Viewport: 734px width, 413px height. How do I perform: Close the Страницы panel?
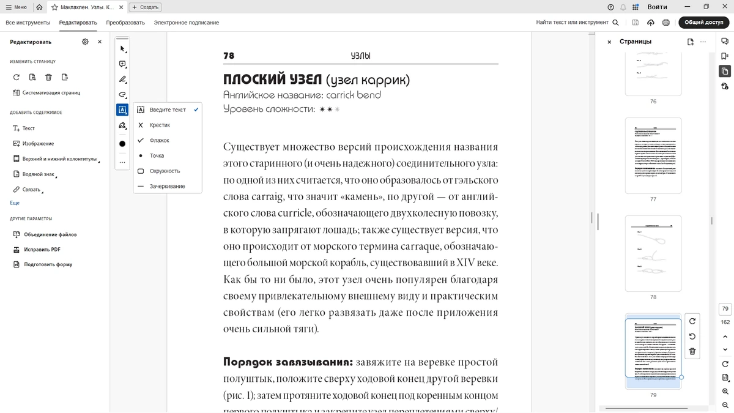[x=609, y=42]
